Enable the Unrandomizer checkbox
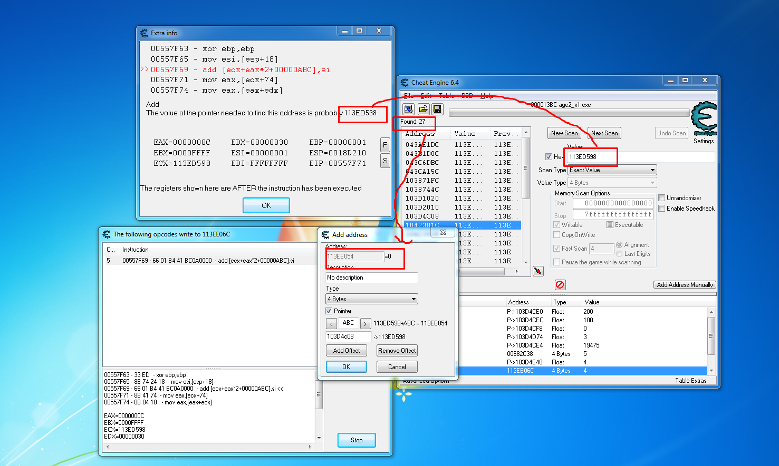The image size is (779, 466). (x=662, y=198)
